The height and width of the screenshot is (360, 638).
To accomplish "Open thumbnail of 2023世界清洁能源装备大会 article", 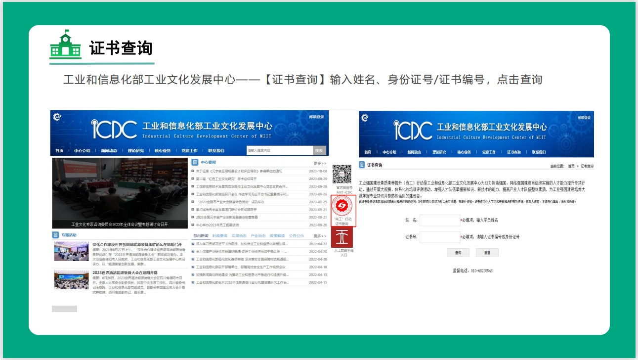I will click(x=72, y=280).
